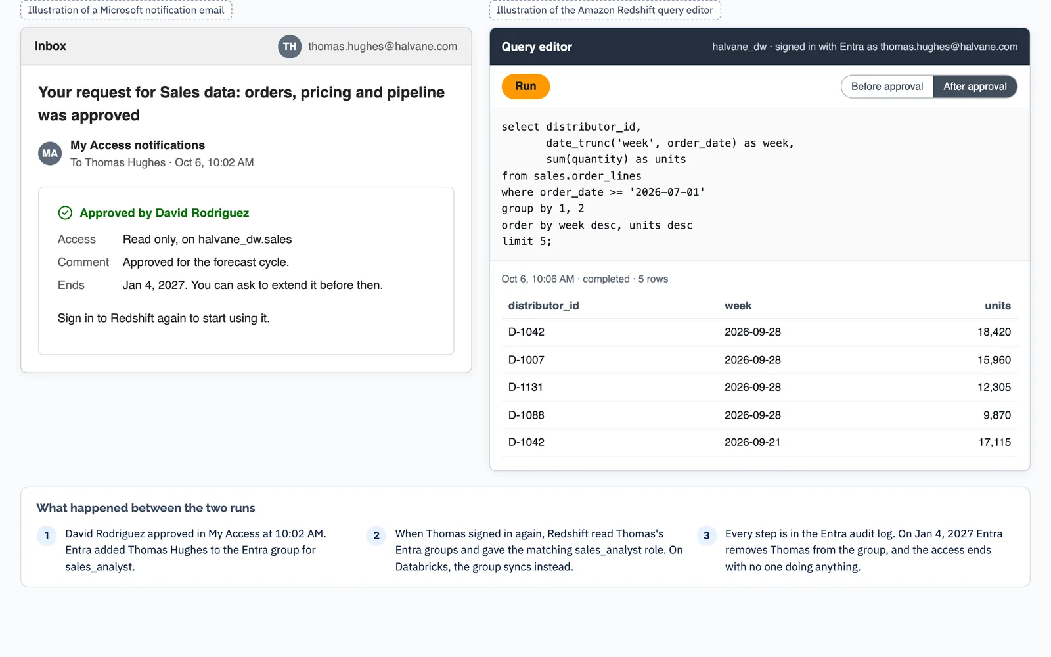This screenshot has width=1051, height=657.
Task: Click the green approved checkmark icon
Action: point(65,213)
